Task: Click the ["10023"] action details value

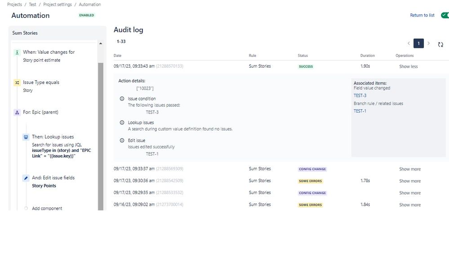Action: (145, 88)
